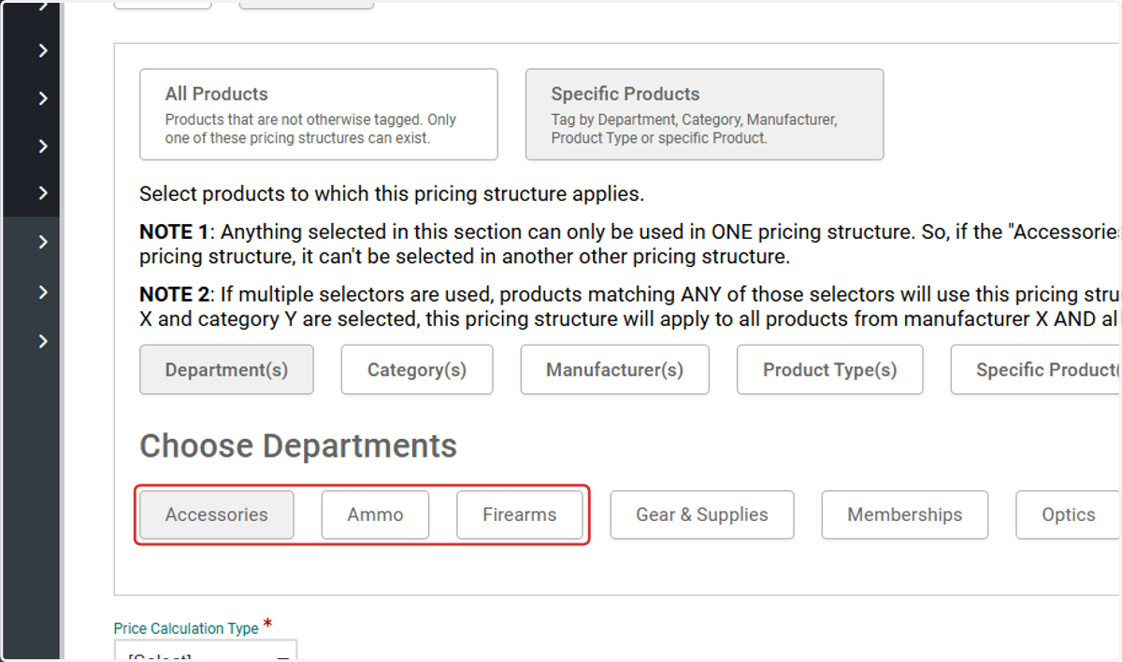Click the NOTE 2 label text

click(175, 294)
